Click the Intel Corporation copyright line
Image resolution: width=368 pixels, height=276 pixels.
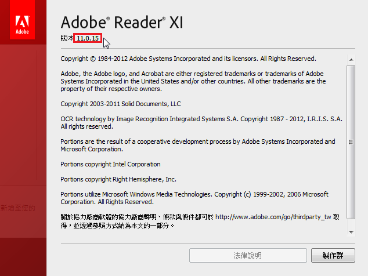coord(110,164)
